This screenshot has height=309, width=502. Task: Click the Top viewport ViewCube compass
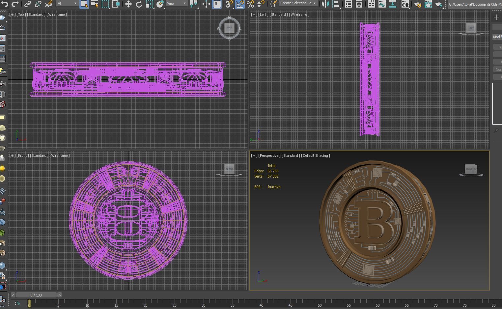tap(229, 28)
